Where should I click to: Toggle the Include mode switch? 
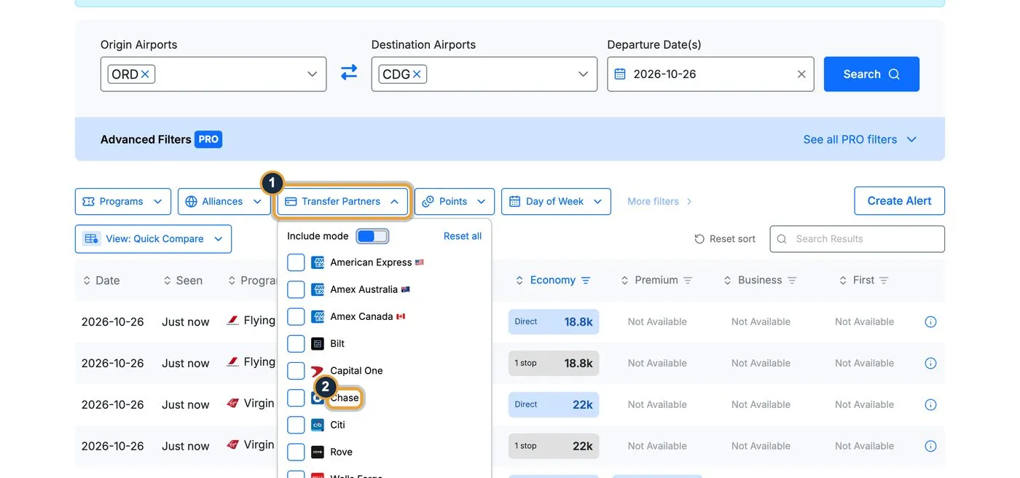point(372,236)
